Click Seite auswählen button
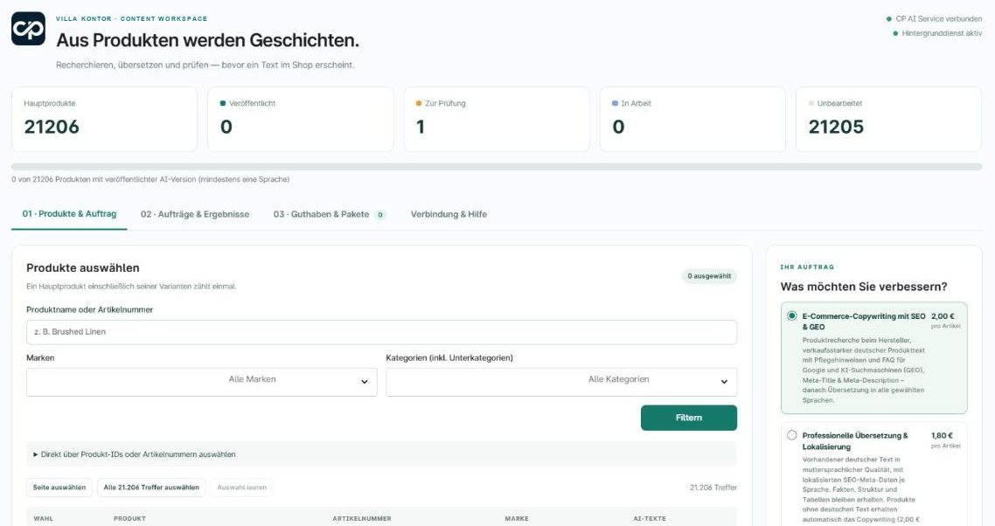Image resolution: width=995 pixels, height=526 pixels. coord(59,488)
